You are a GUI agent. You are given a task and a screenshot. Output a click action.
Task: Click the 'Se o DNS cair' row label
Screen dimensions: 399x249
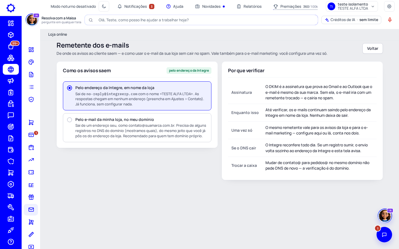coord(244,148)
